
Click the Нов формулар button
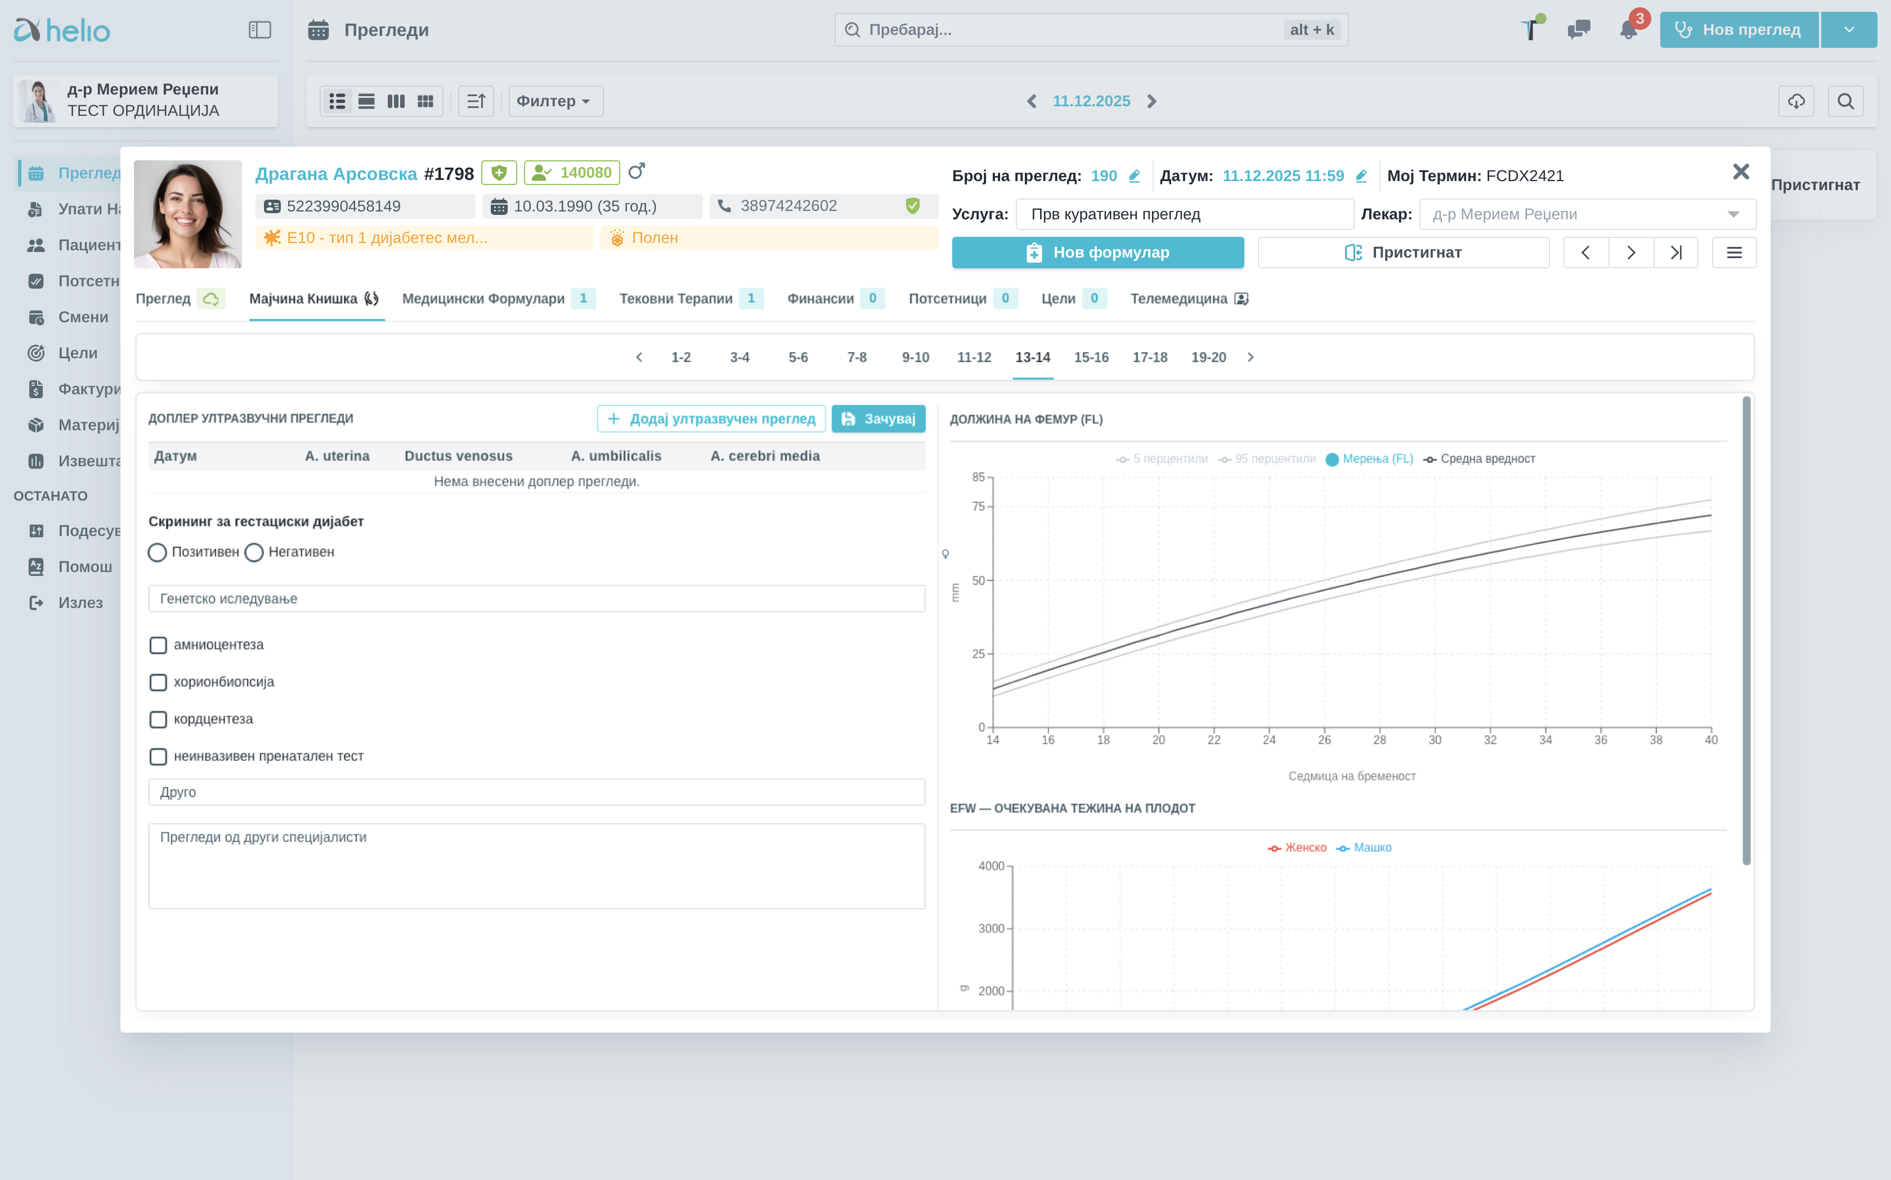pos(1097,253)
